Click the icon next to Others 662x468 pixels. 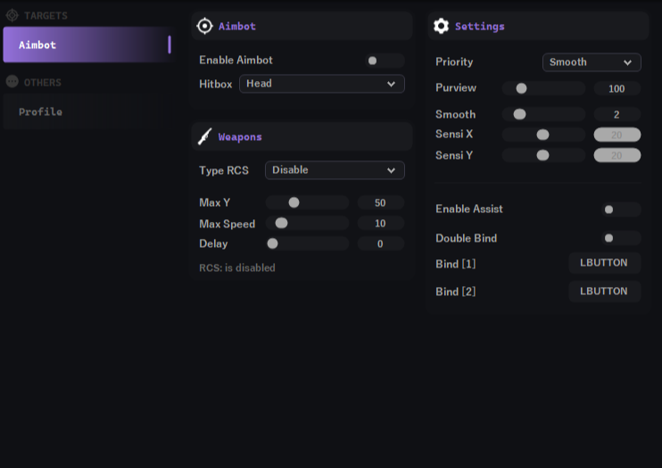click(12, 82)
